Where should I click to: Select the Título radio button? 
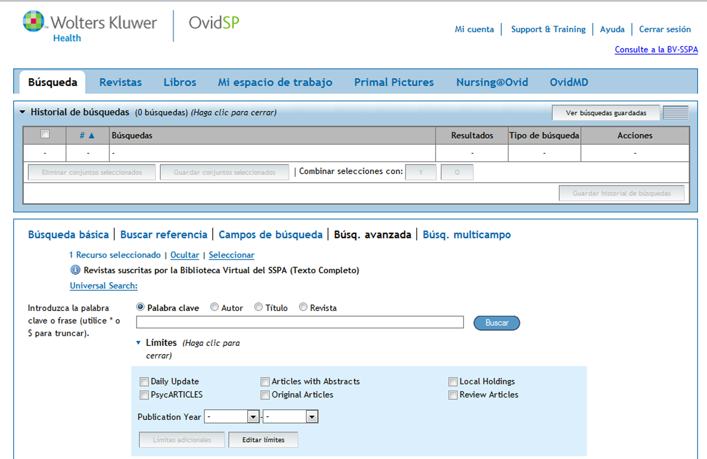point(258,307)
